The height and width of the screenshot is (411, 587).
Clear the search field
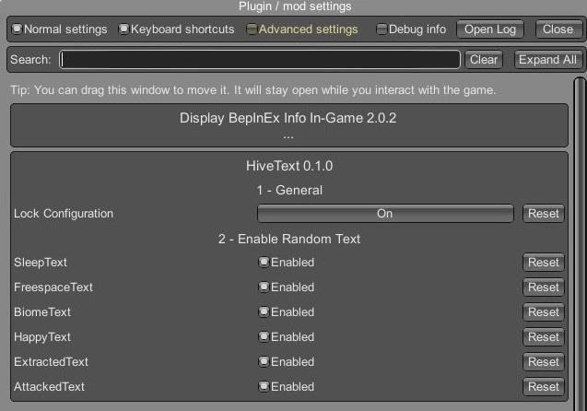click(x=484, y=60)
